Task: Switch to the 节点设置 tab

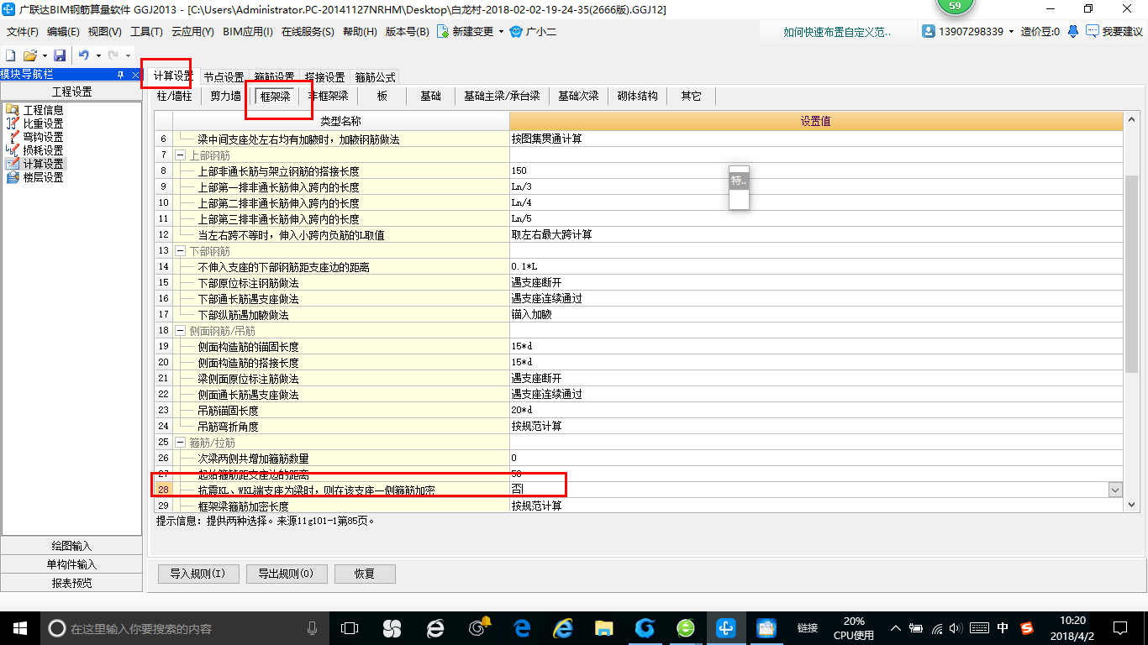Action: 224,76
